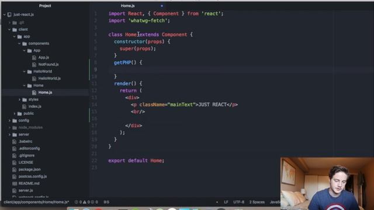Collapse the client folder chevron

[9, 30]
